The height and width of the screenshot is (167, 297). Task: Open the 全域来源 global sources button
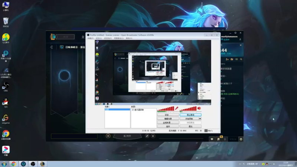(x=168, y=122)
